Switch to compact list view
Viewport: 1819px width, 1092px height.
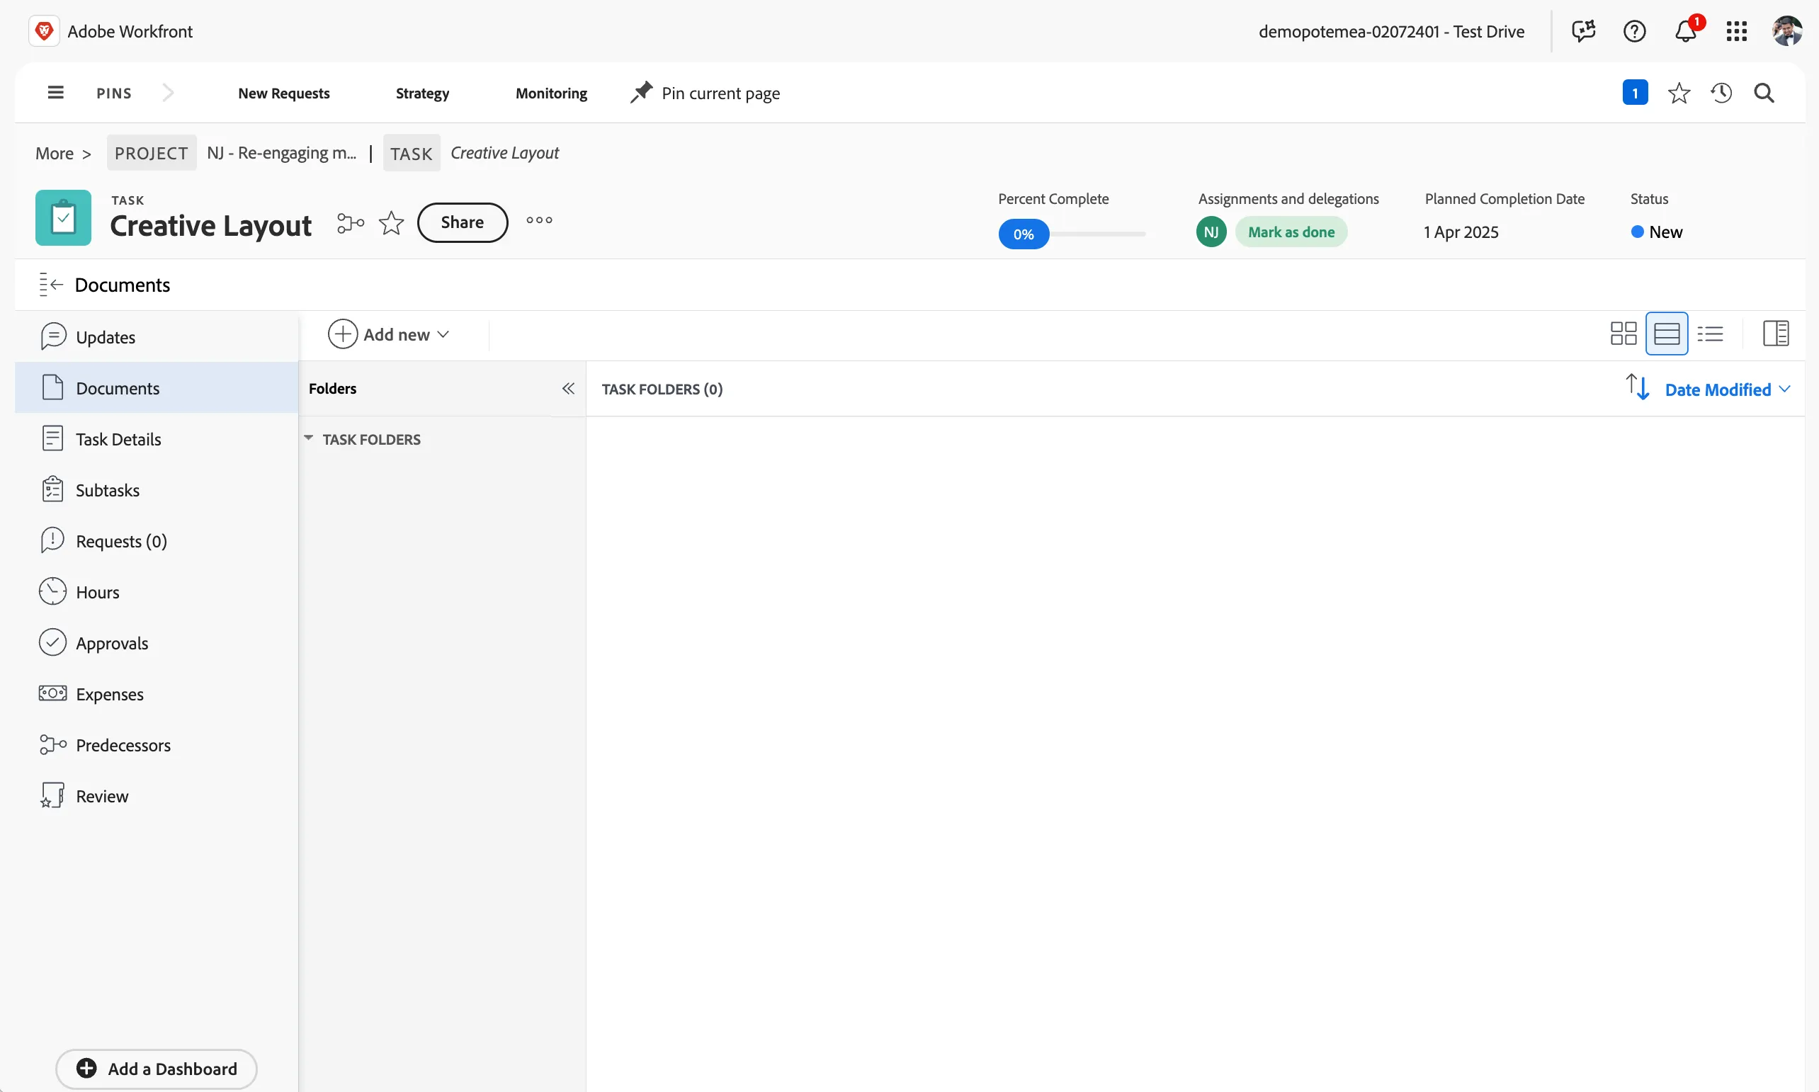[x=1710, y=334]
